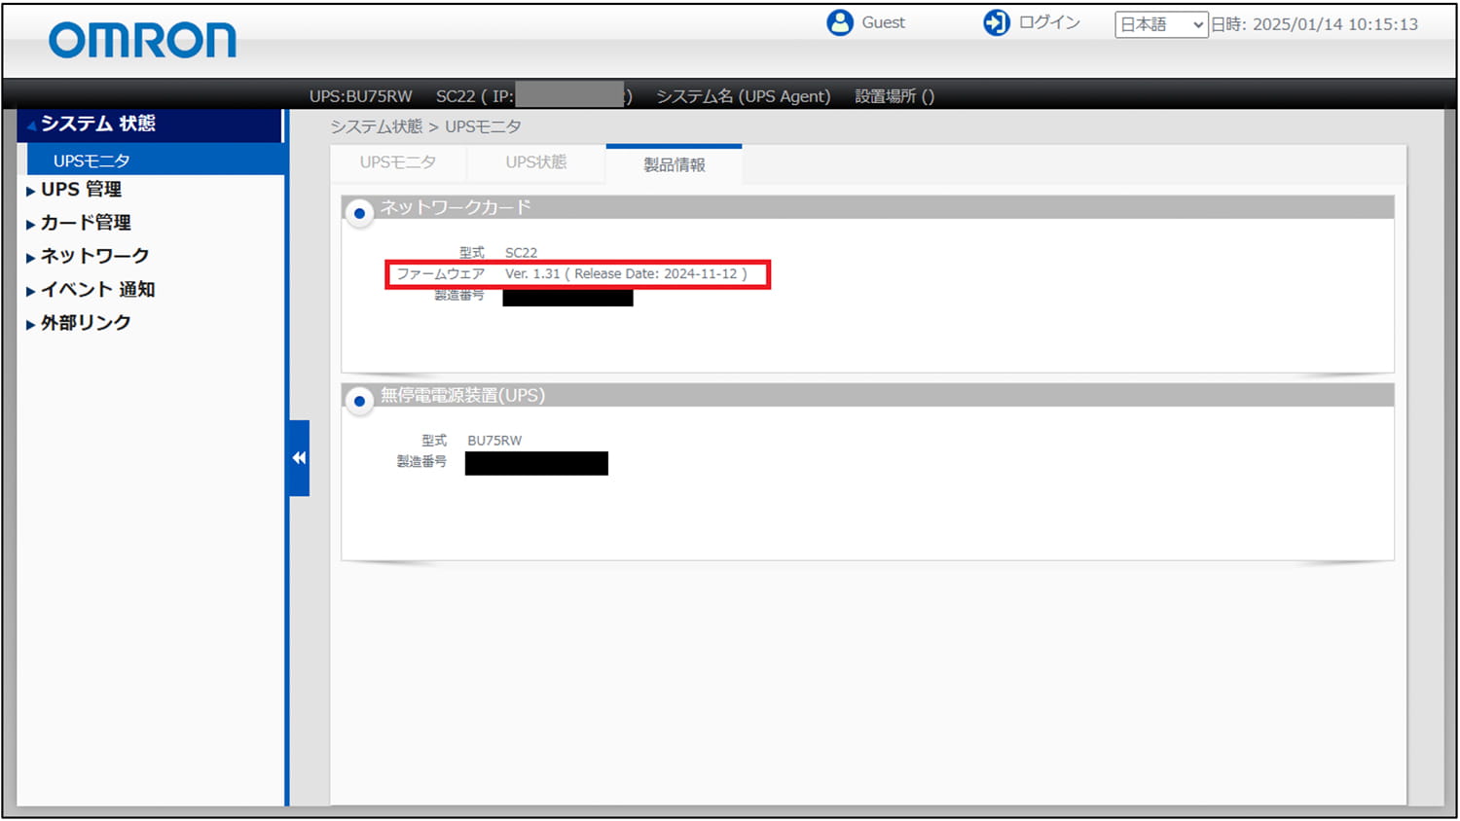Select the 製品情報 tab
Viewport: 1460px width, 821px height.
[x=674, y=164]
